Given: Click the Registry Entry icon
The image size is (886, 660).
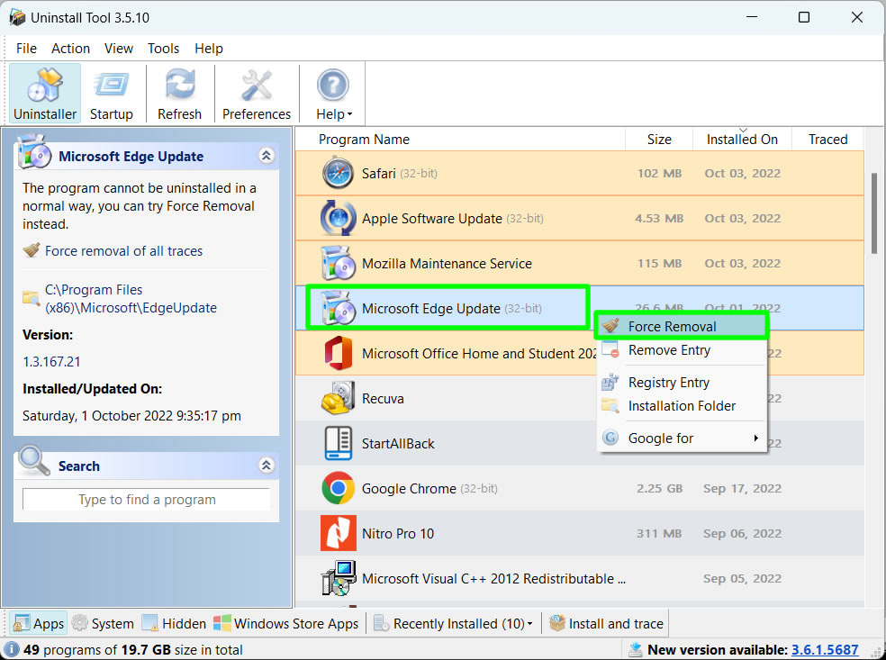Looking at the screenshot, I should (610, 383).
